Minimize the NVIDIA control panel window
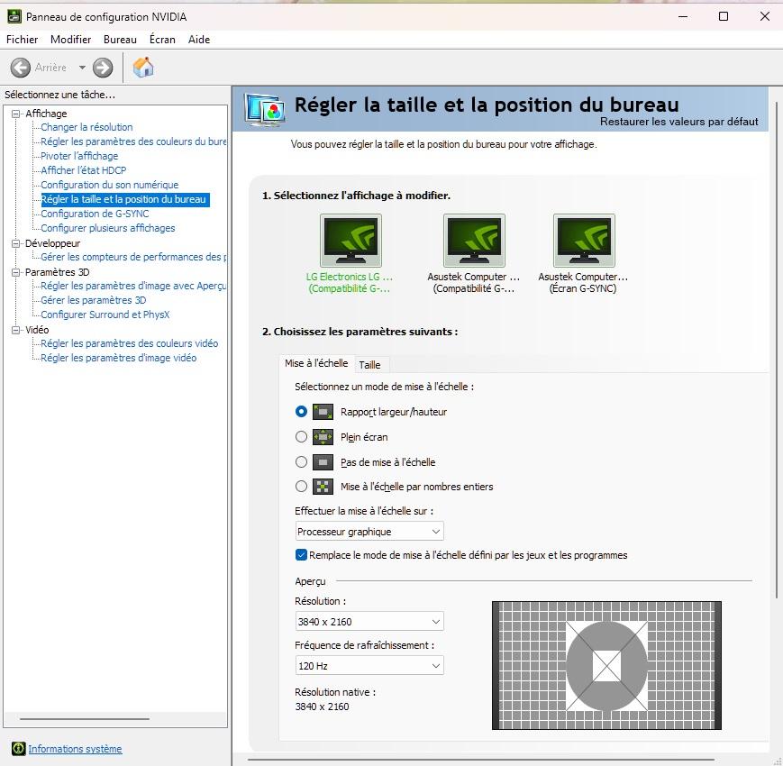The image size is (783, 766). (683, 16)
